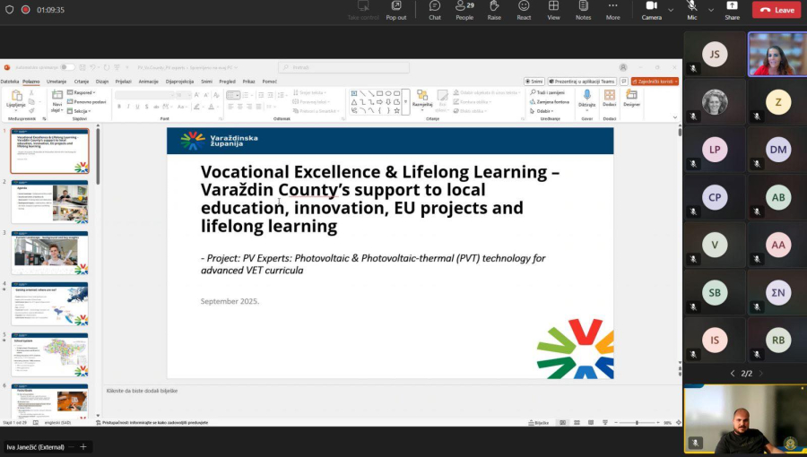This screenshot has width=807, height=457.
Task: Open the React emoji picker
Action: [x=524, y=9]
